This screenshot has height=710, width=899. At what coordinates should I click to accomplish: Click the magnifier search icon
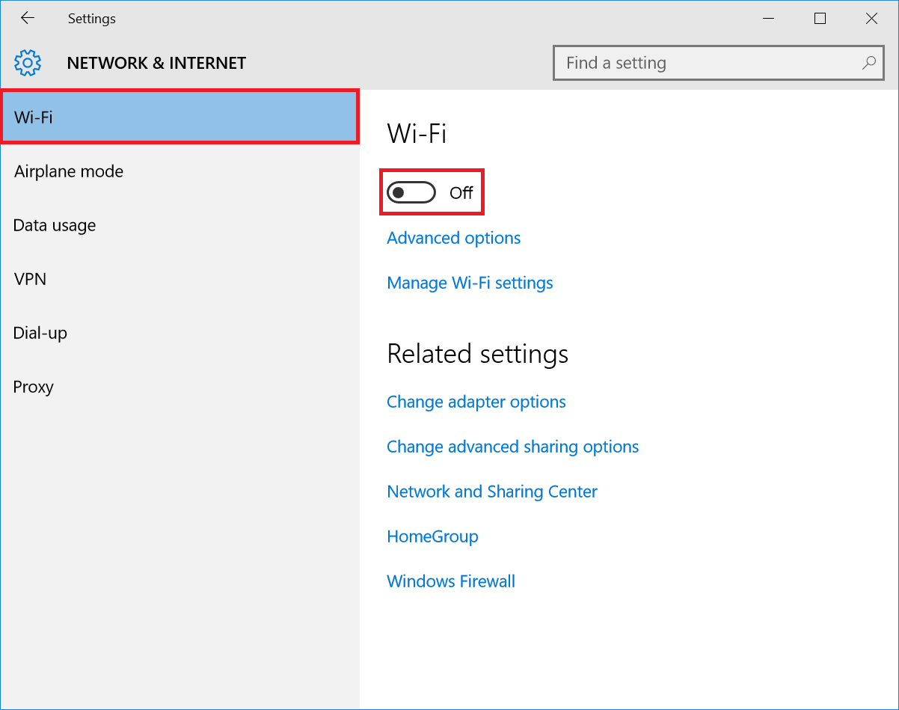point(868,63)
